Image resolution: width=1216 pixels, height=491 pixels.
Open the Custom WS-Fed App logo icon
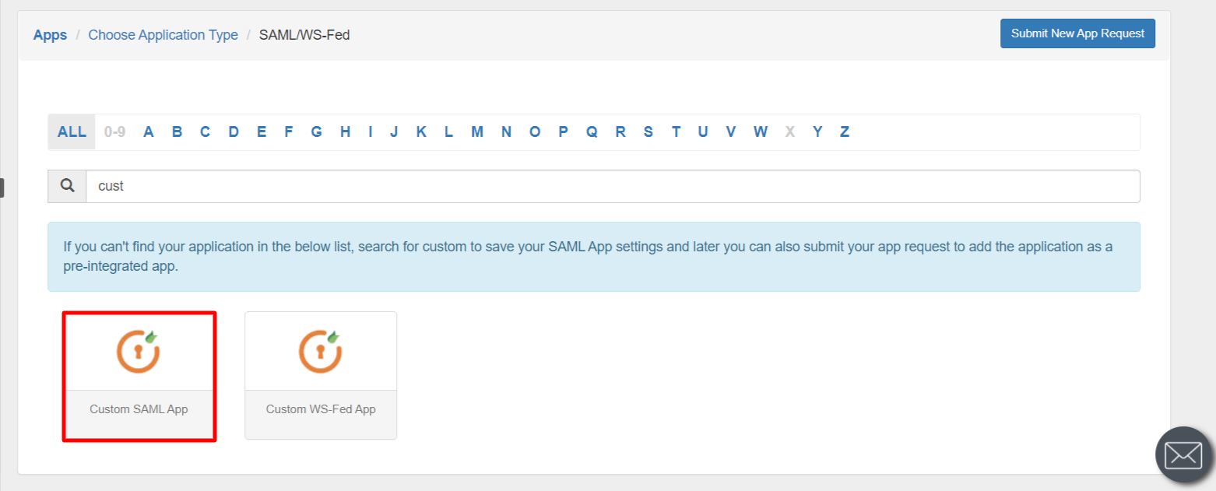click(321, 352)
